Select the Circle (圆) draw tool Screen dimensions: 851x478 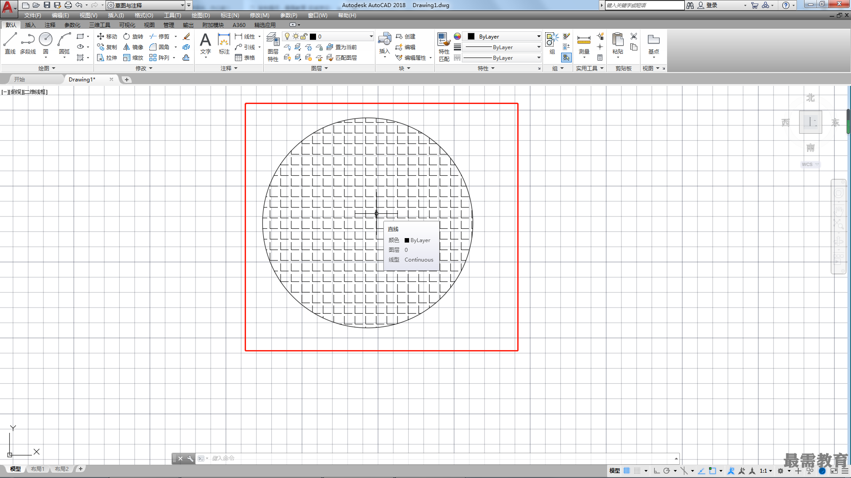click(x=46, y=43)
